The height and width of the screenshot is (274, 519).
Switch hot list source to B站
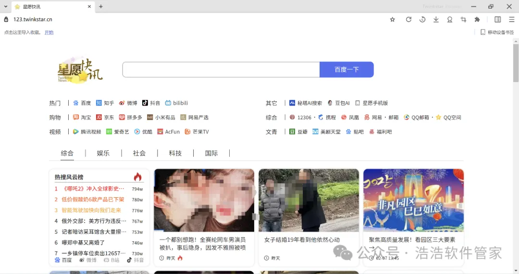111,260
